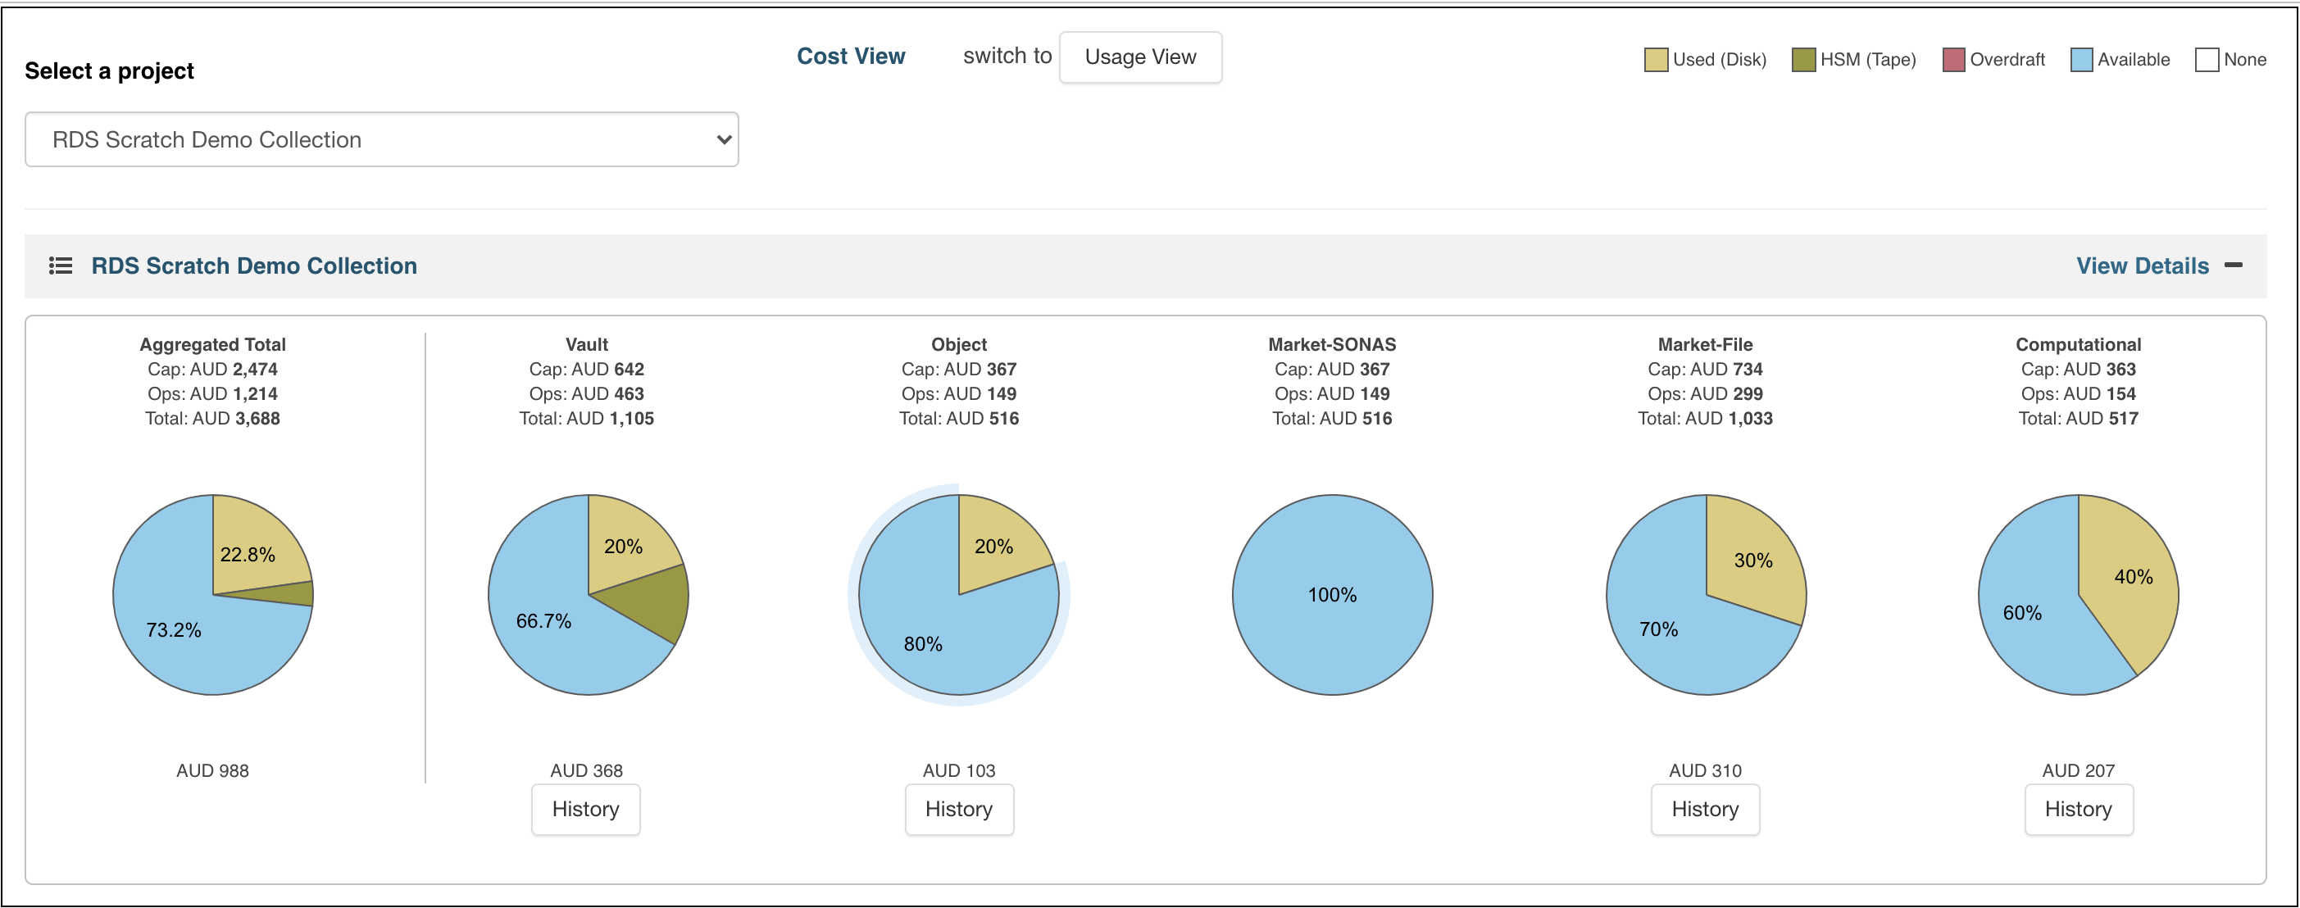Click 'Ops: AUD 1,214' under Aggregated Total

tap(212, 393)
